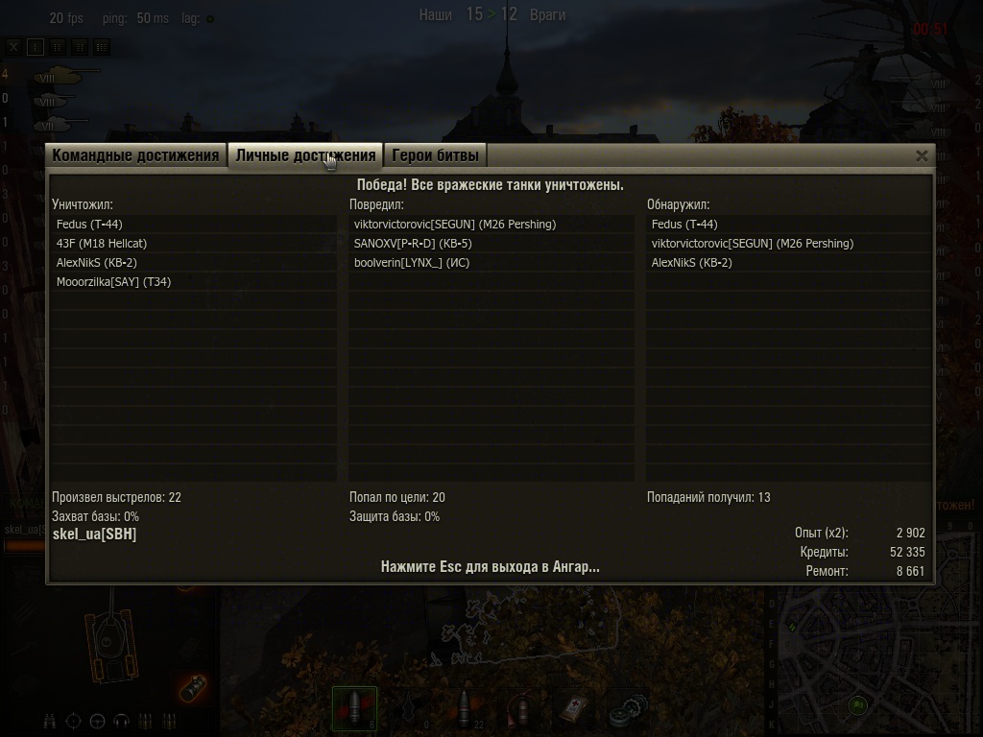Open the Герои битвы tab
The image size is (983, 737).
pos(435,155)
